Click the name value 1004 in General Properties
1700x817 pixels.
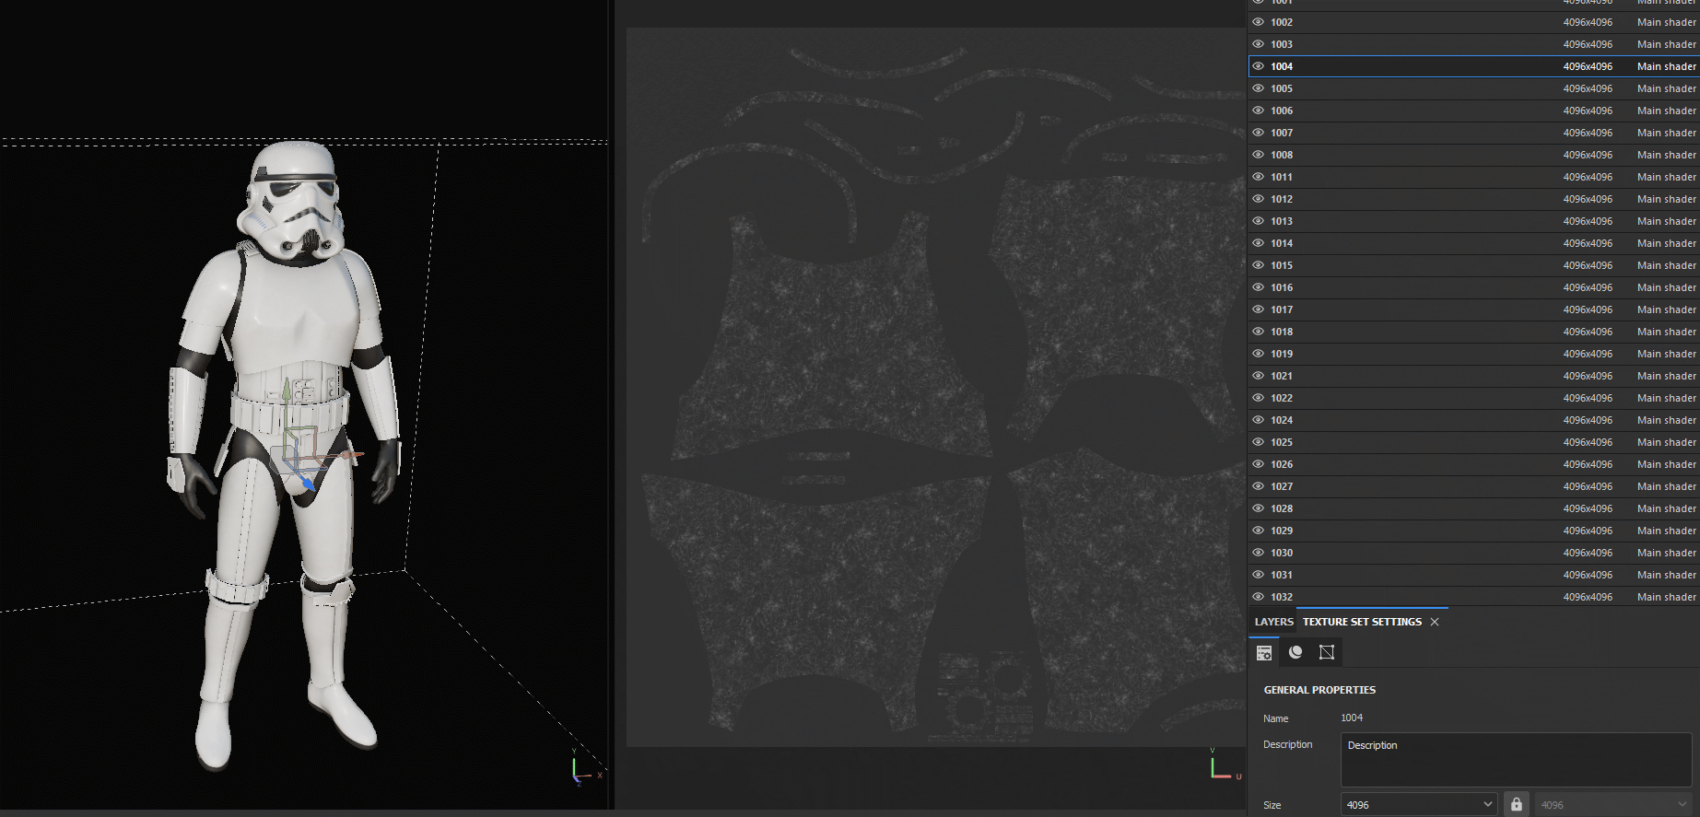coord(1352,718)
